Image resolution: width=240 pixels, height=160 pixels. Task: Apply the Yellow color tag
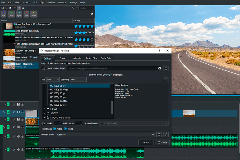pyautogui.click(x=34, y=14)
